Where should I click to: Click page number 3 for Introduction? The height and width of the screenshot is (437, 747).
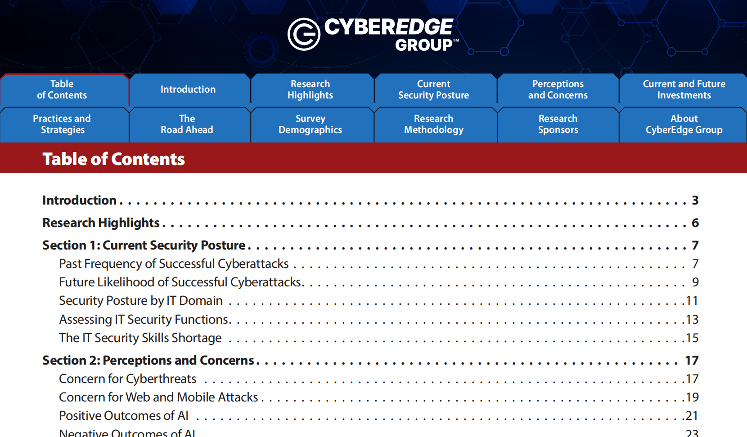[x=695, y=201]
